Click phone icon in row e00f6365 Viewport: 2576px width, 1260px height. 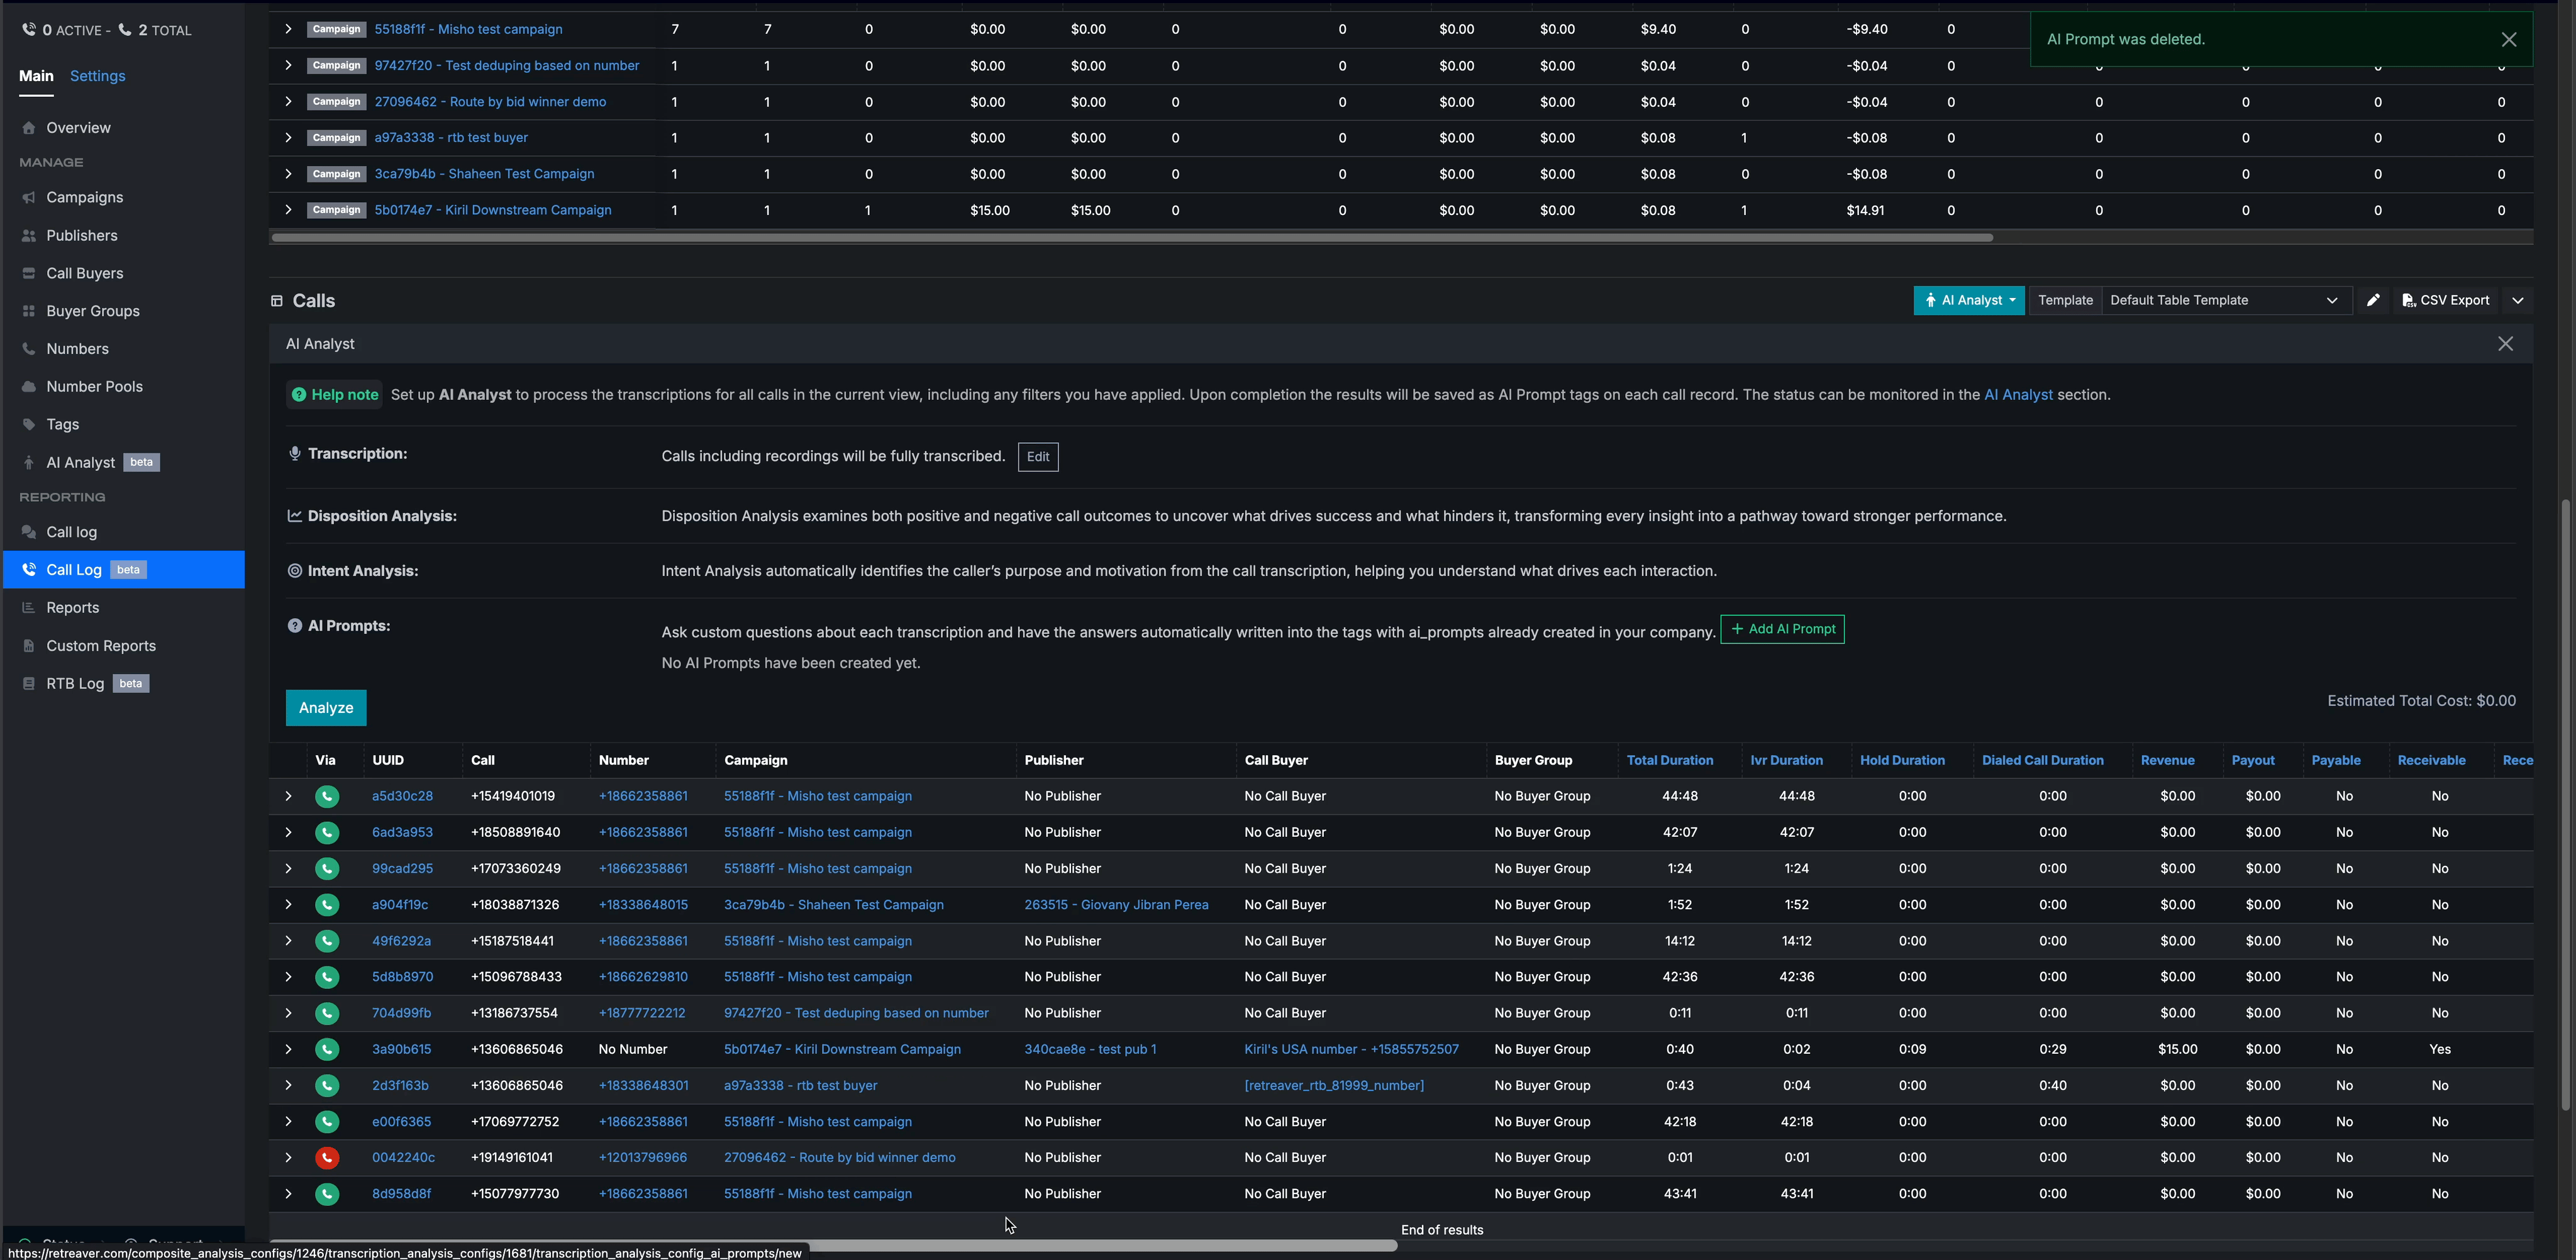point(327,1122)
